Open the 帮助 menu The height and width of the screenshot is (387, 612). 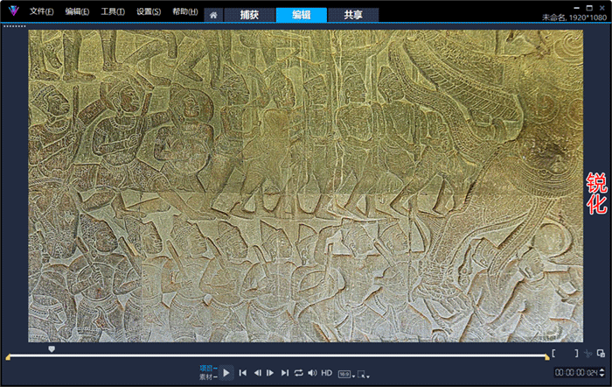185,11
